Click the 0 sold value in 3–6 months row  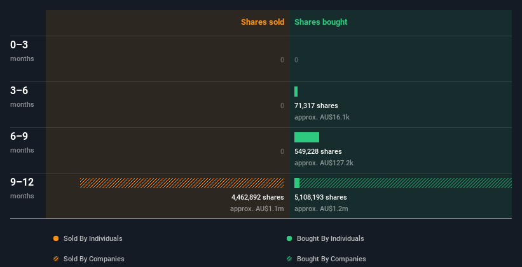[x=282, y=106]
